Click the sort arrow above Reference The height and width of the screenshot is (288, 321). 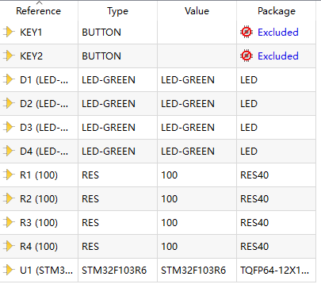click(x=39, y=2)
